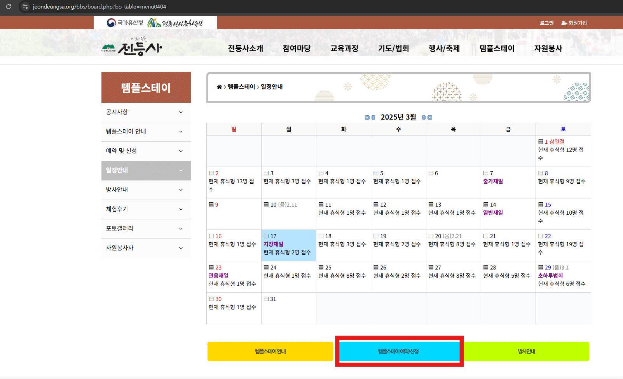This screenshot has height=379, width=623.
Task: Click the person icon next to 회원가입
Action: coord(563,23)
